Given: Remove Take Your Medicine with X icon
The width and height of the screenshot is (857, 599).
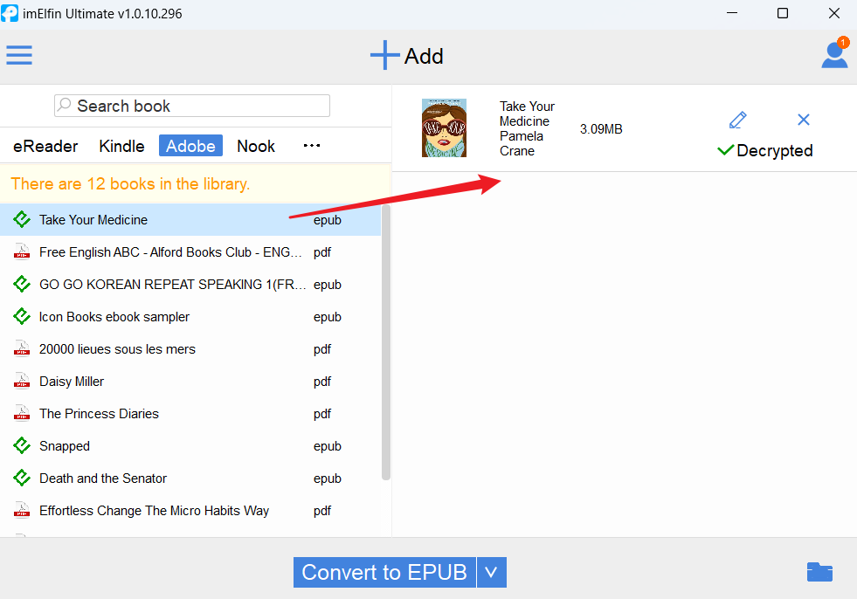Looking at the screenshot, I should coord(804,120).
